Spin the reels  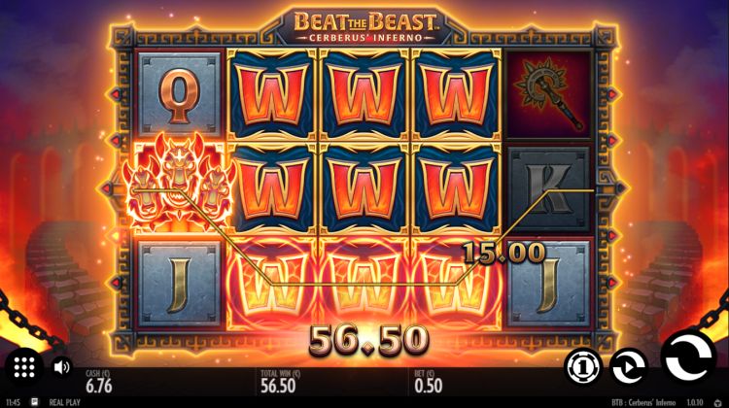tap(688, 357)
